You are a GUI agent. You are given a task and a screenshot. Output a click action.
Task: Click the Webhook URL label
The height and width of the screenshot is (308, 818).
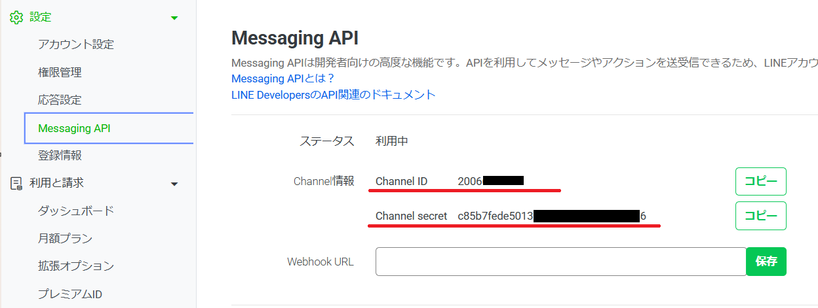(x=320, y=262)
